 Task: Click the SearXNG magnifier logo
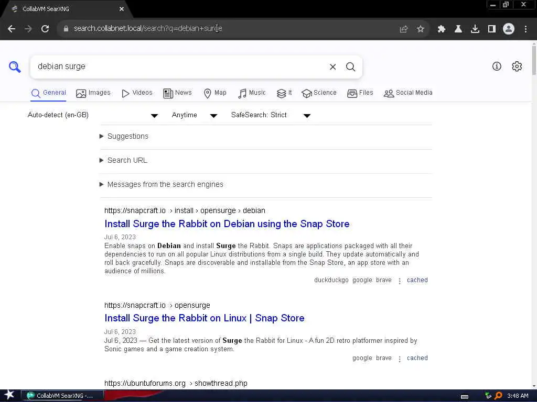coord(15,66)
